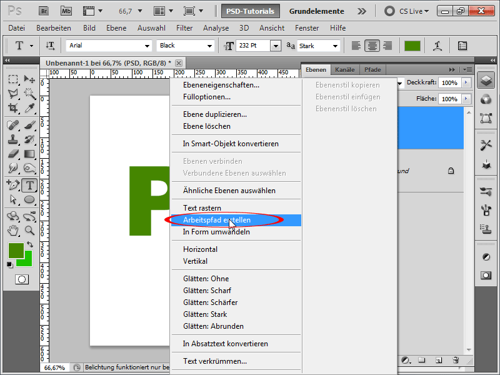Choose In Smart-Objekt konvertieren
The height and width of the screenshot is (375, 500).
pyautogui.click(x=236, y=144)
